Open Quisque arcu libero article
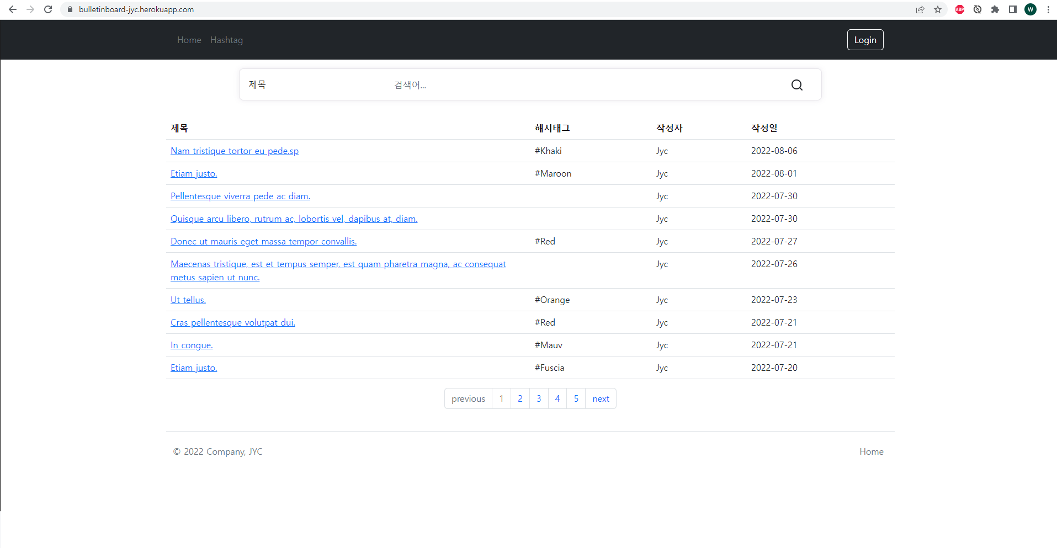The image size is (1057, 548). pos(294,219)
